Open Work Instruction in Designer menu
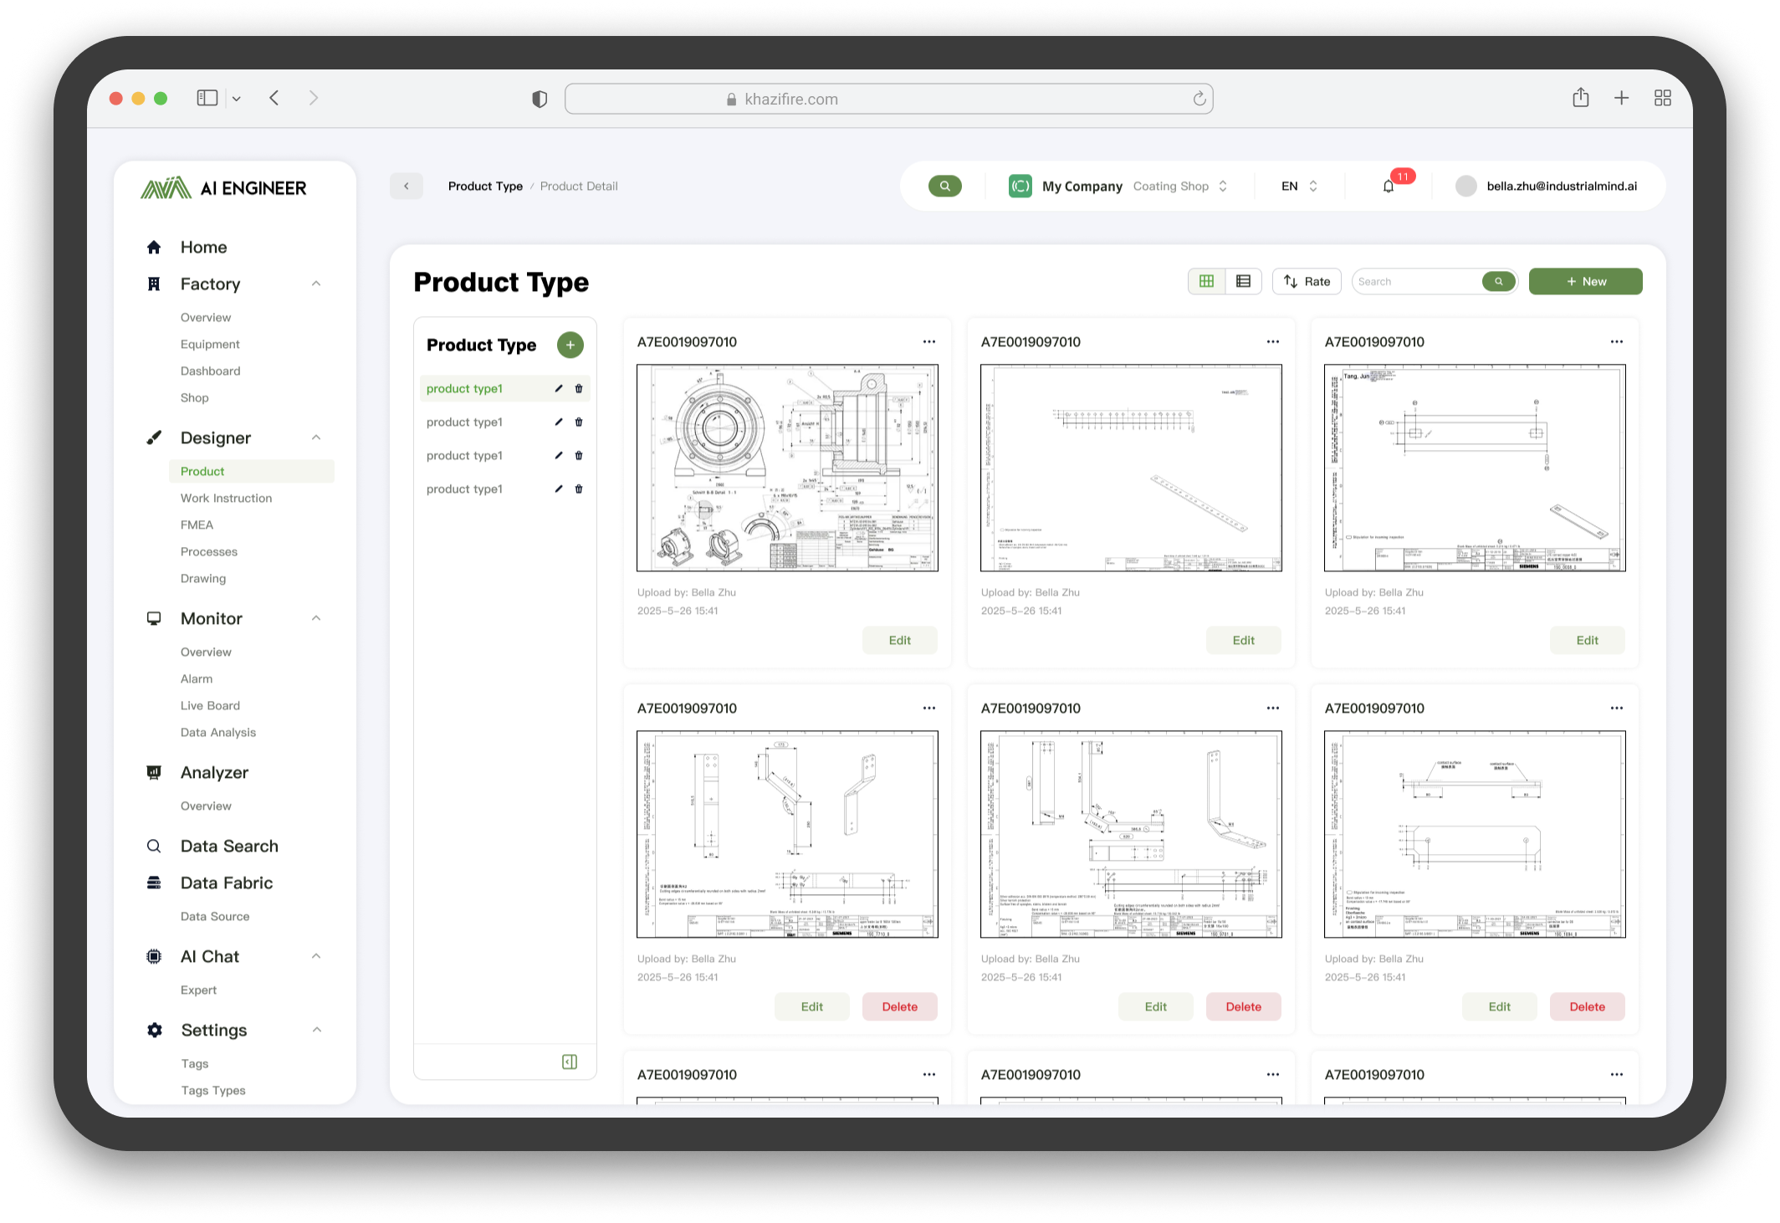 click(x=226, y=498)
